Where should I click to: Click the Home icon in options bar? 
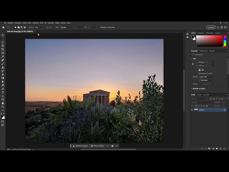point(3,27)
